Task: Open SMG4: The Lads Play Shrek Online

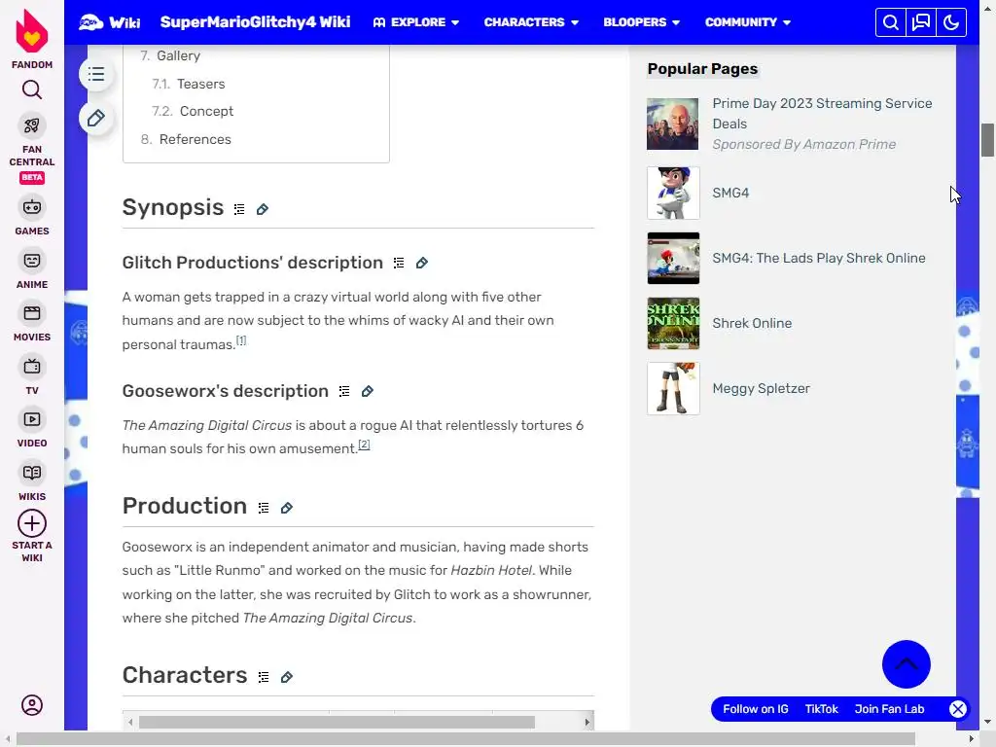Action: coord(819,258)
